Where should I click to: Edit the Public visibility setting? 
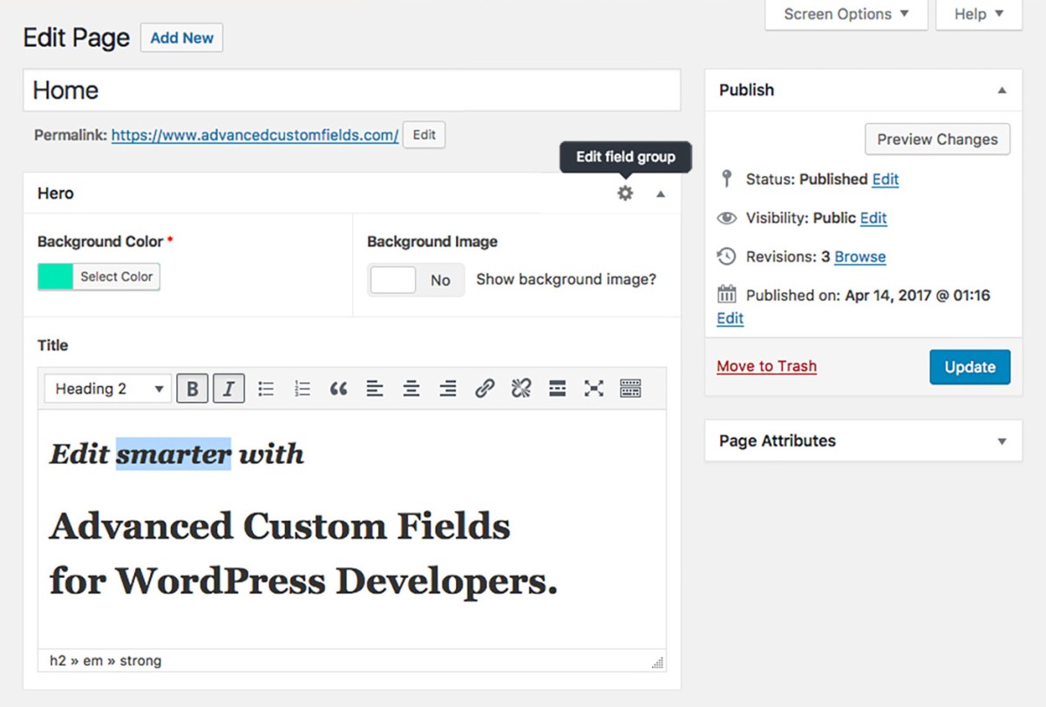click(873, 218)
